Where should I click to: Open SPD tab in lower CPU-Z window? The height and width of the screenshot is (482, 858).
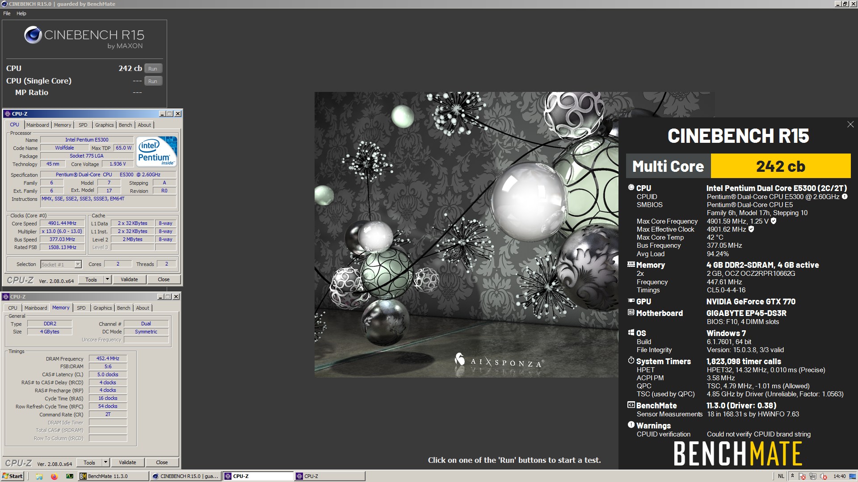(x=81, y=308)
